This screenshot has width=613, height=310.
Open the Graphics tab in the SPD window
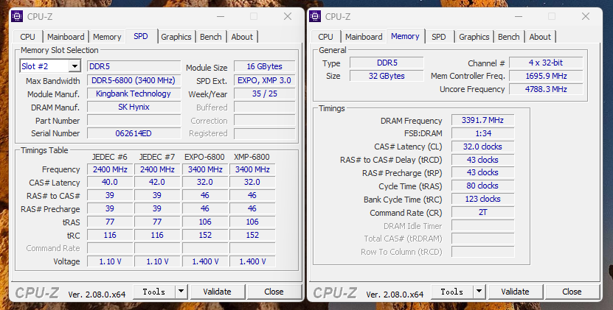(176, 37)
